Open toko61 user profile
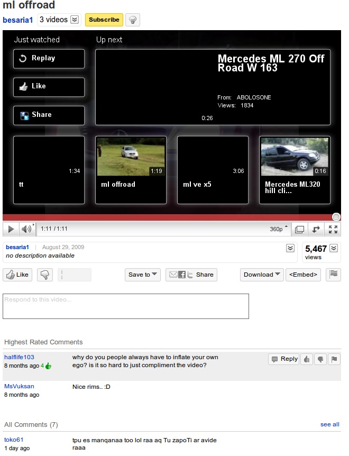This screenshot has width=349, height=456. [x=14, y=440]
